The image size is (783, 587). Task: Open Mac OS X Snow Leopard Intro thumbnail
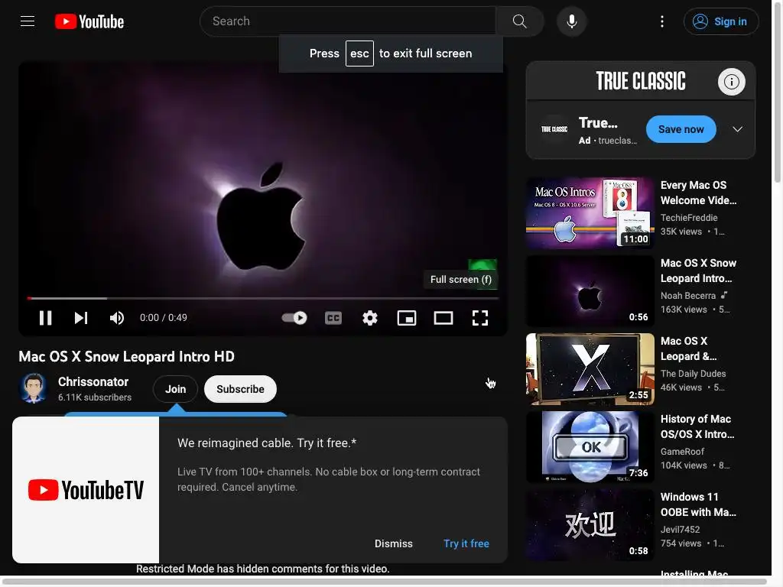point(590,291)
